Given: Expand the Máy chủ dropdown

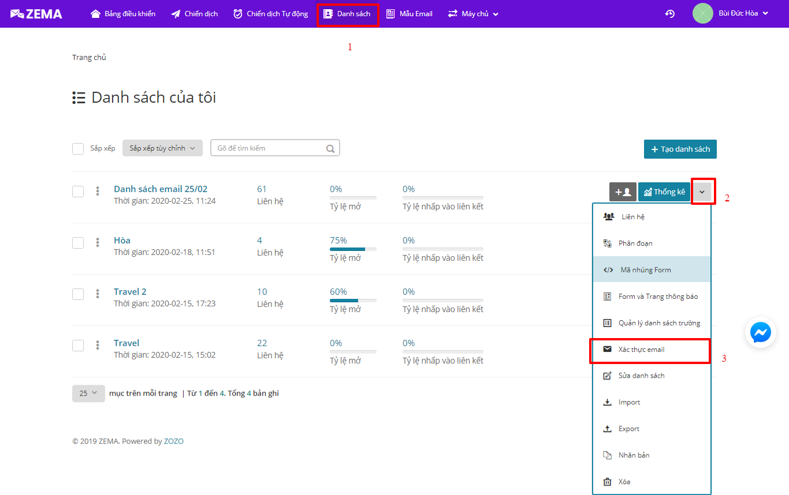Looking at the screenshot, I should [x=473, y=14].
